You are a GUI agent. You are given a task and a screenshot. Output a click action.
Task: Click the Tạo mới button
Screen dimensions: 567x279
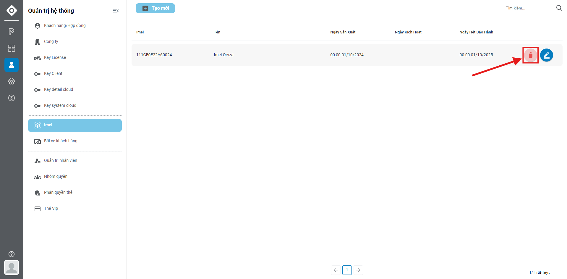[x=155, y=8]
